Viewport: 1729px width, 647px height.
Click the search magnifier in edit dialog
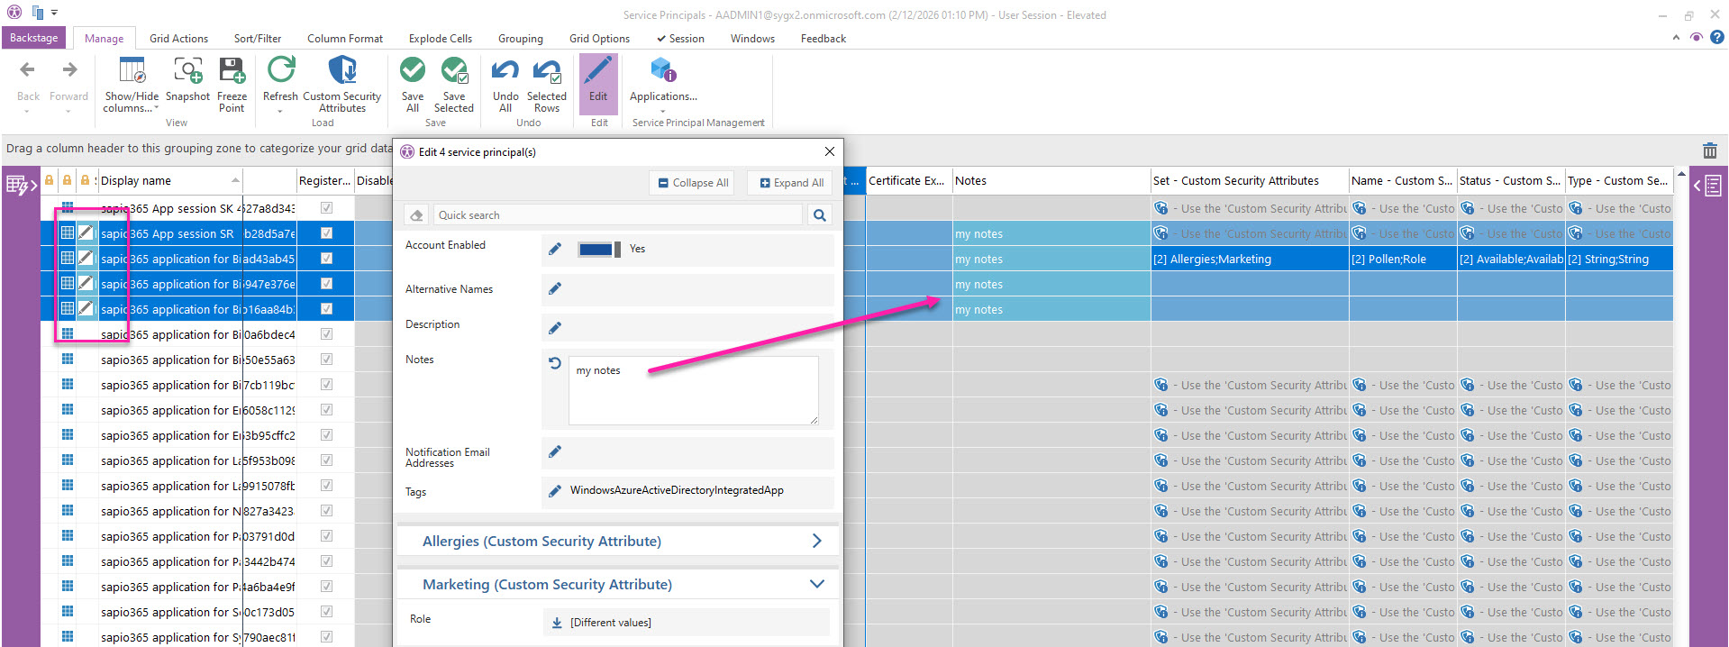[819, 215]
